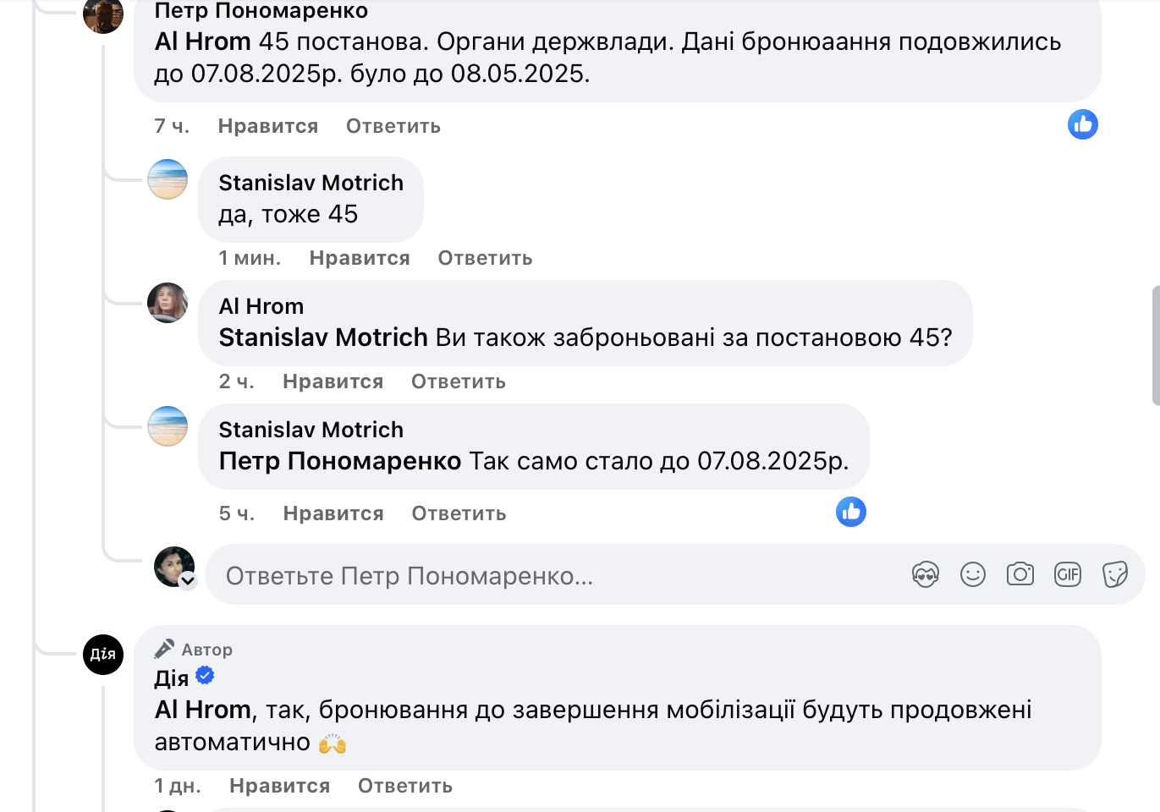
Task: Open the sticker picker icon
Action: pos(1115,575)
